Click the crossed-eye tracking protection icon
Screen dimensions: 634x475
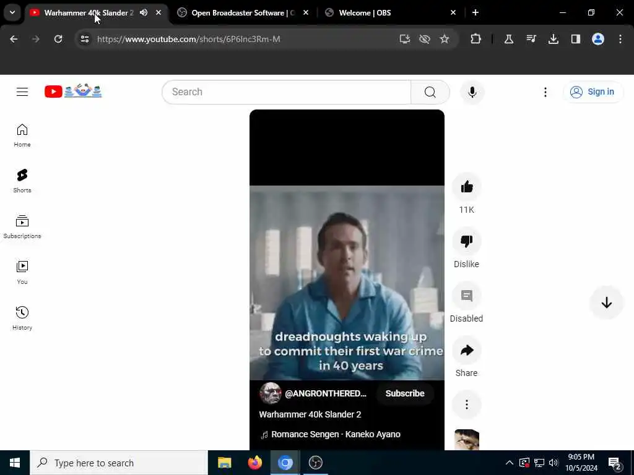425,39
